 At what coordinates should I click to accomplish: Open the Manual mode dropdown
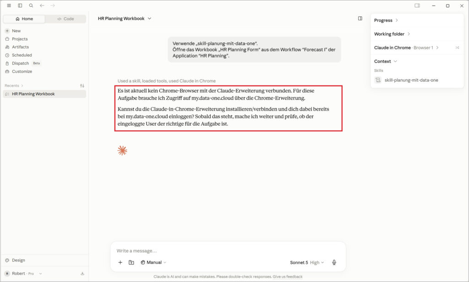[x=153, y=262]
